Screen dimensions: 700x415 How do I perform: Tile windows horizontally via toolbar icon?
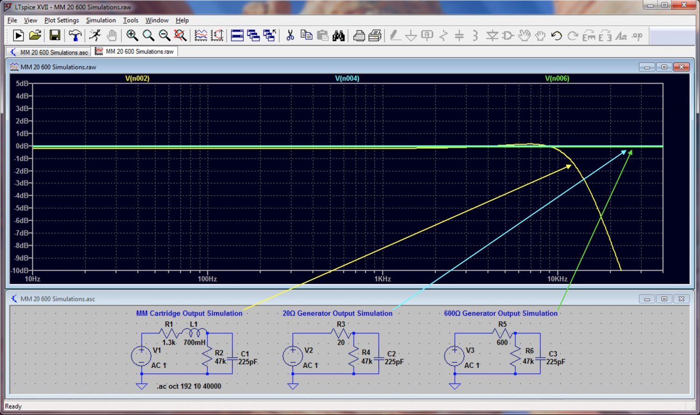(237, 35)
